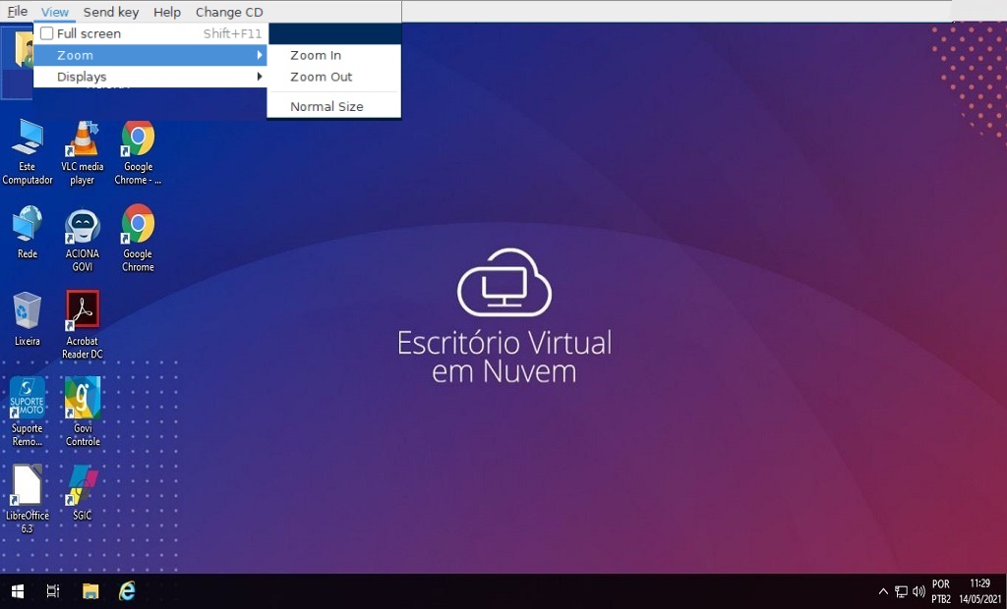Open the Change CD menu
This screenshot has height=609, width=1007.
229,12
